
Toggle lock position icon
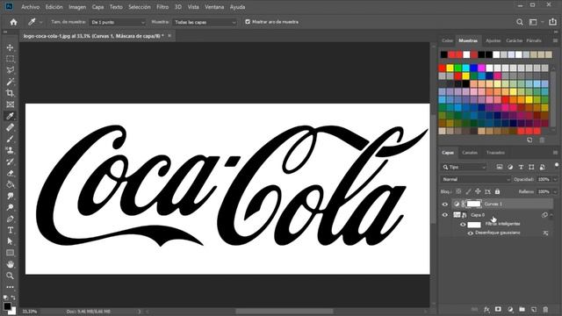coord(478,191)
